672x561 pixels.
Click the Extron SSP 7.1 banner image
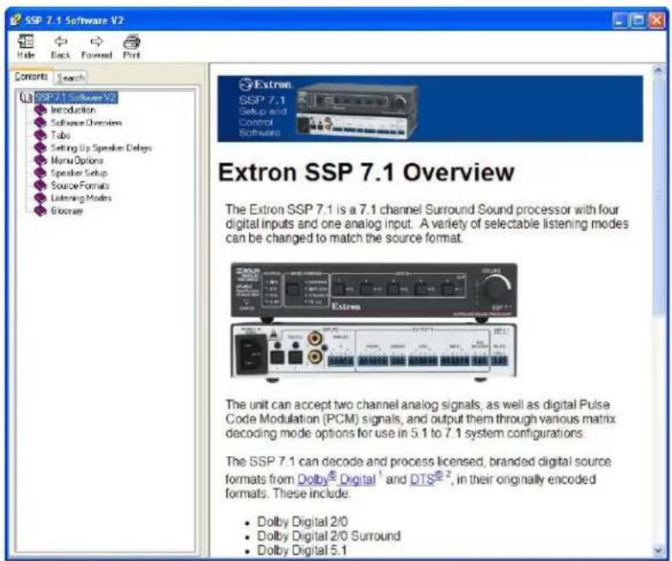click(430, 108)
